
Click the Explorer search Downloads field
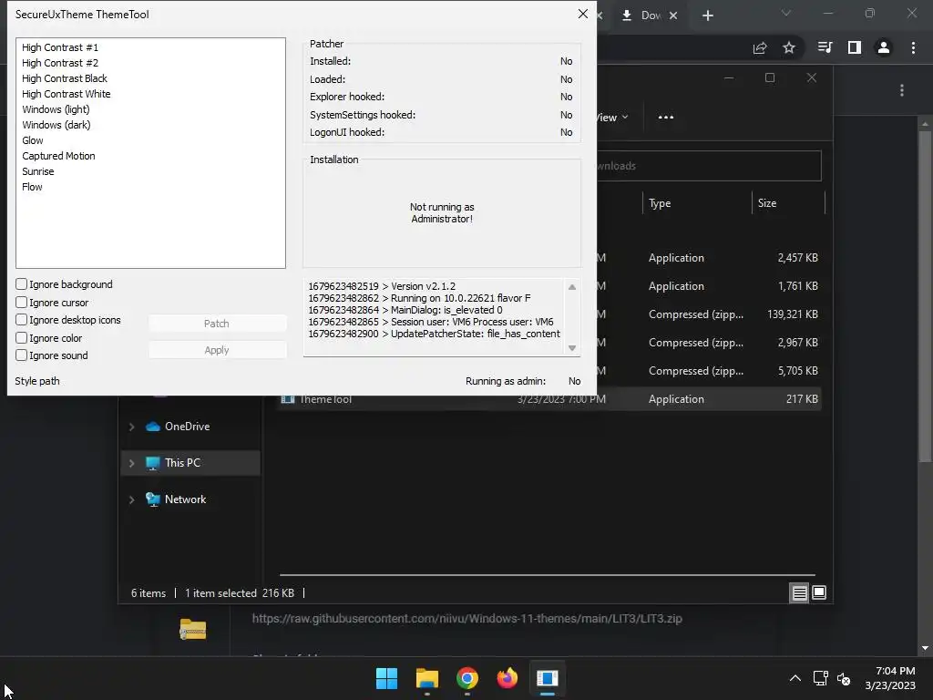(x=709, y=166)
